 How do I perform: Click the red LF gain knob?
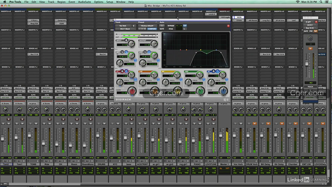click(x=132, y=91)
